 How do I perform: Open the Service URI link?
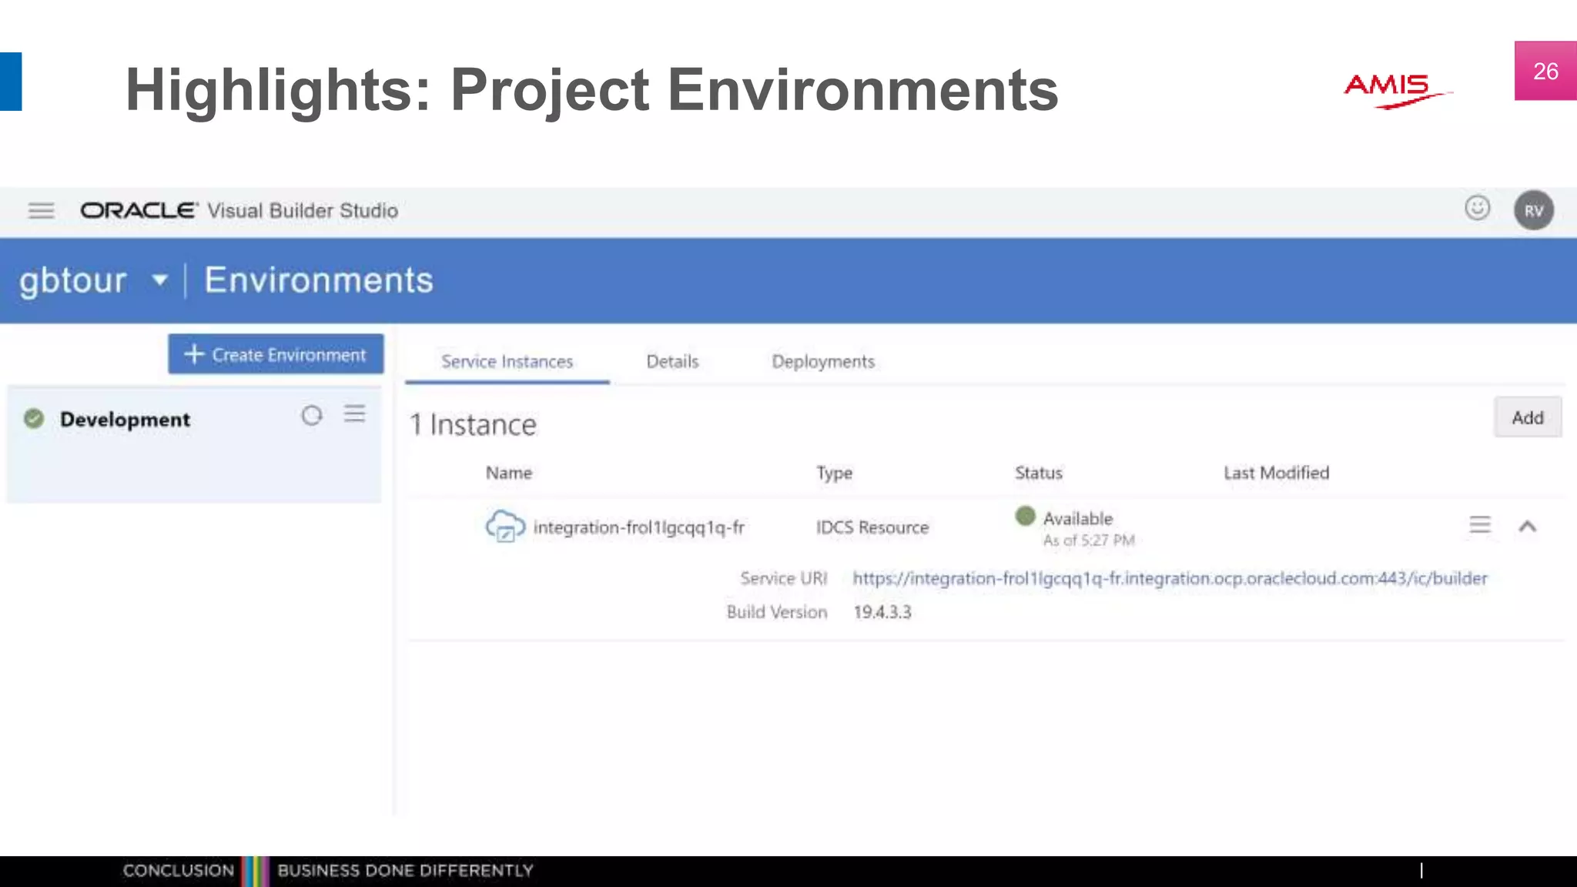(x=1170, y=578)
